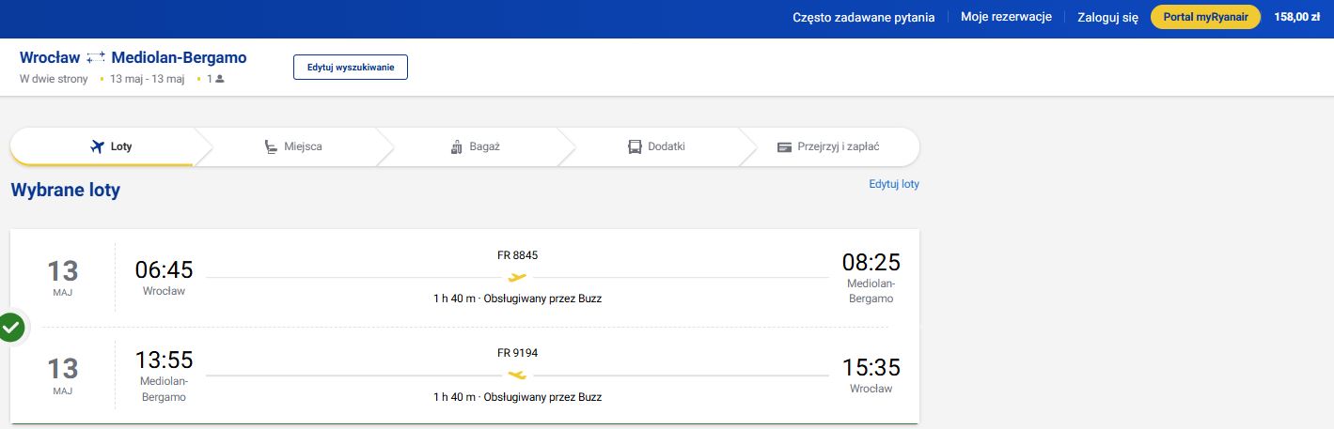
Task: Click the bus icon in Dodatki tab
Action: [635, 146]
